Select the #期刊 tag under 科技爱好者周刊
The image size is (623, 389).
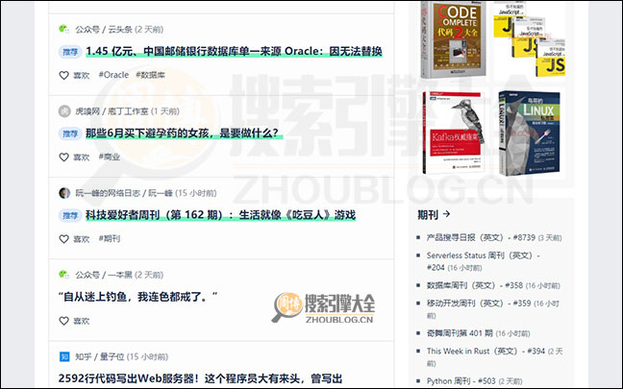[110, 238]
